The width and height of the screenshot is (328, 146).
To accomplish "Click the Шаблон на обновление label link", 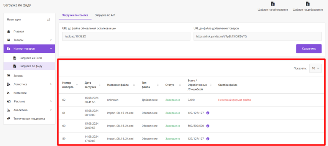I will 272,10.
